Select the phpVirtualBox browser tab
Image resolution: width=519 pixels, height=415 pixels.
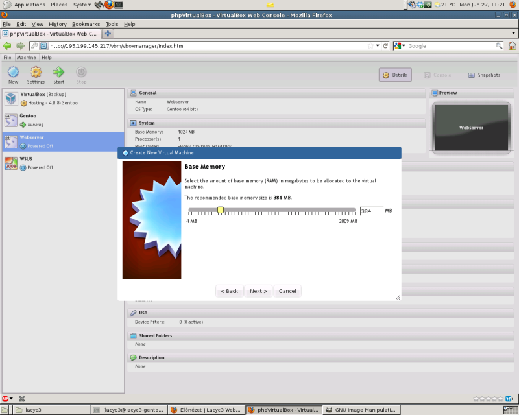click(51, 34)
